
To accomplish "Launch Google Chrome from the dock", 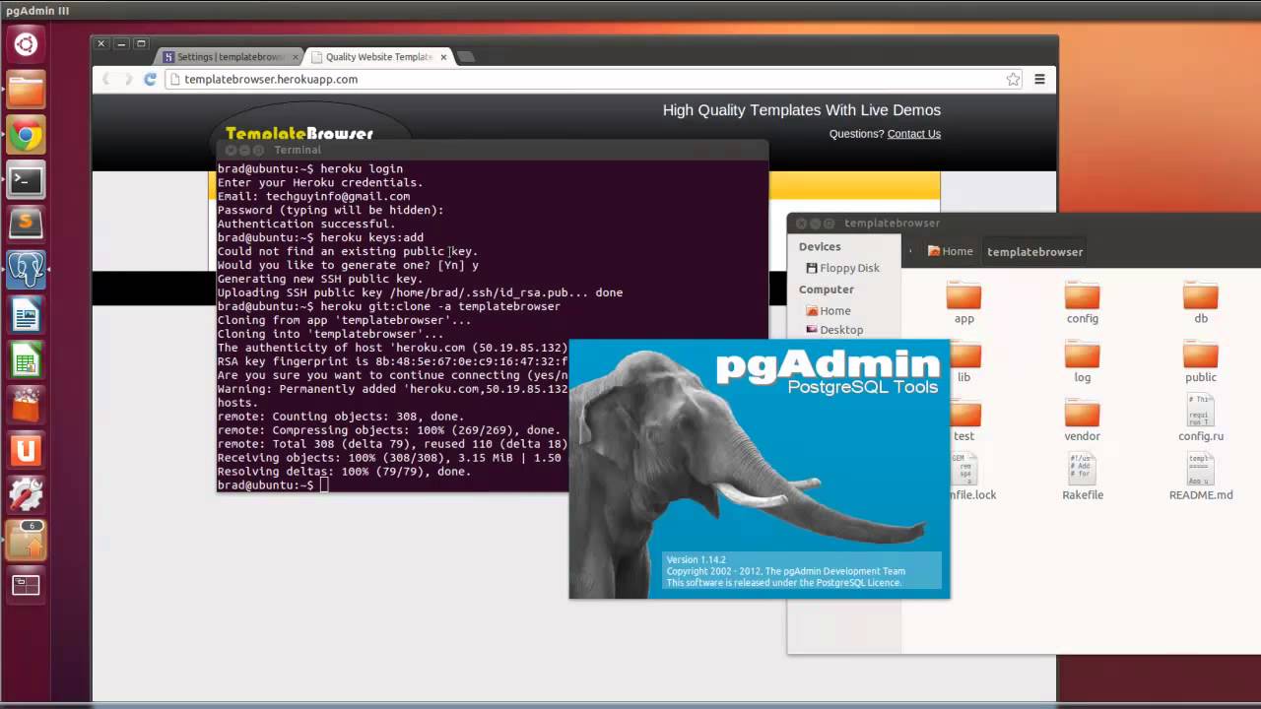I will click(26, 135).
